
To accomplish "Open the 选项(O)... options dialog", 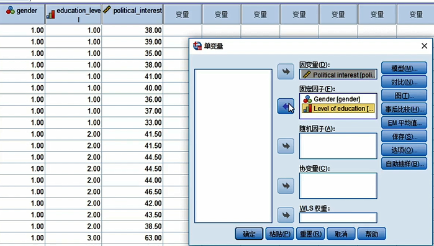I will click(404, 150).
